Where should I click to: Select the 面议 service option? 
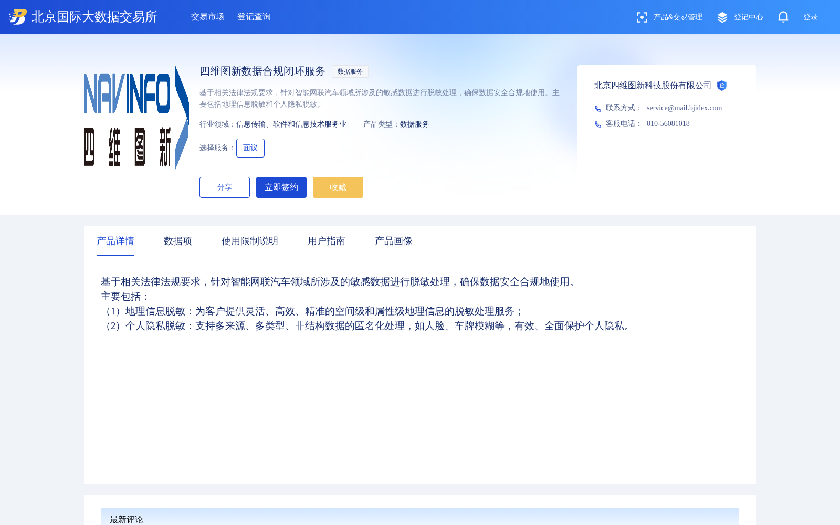click(x=250, y=148)
